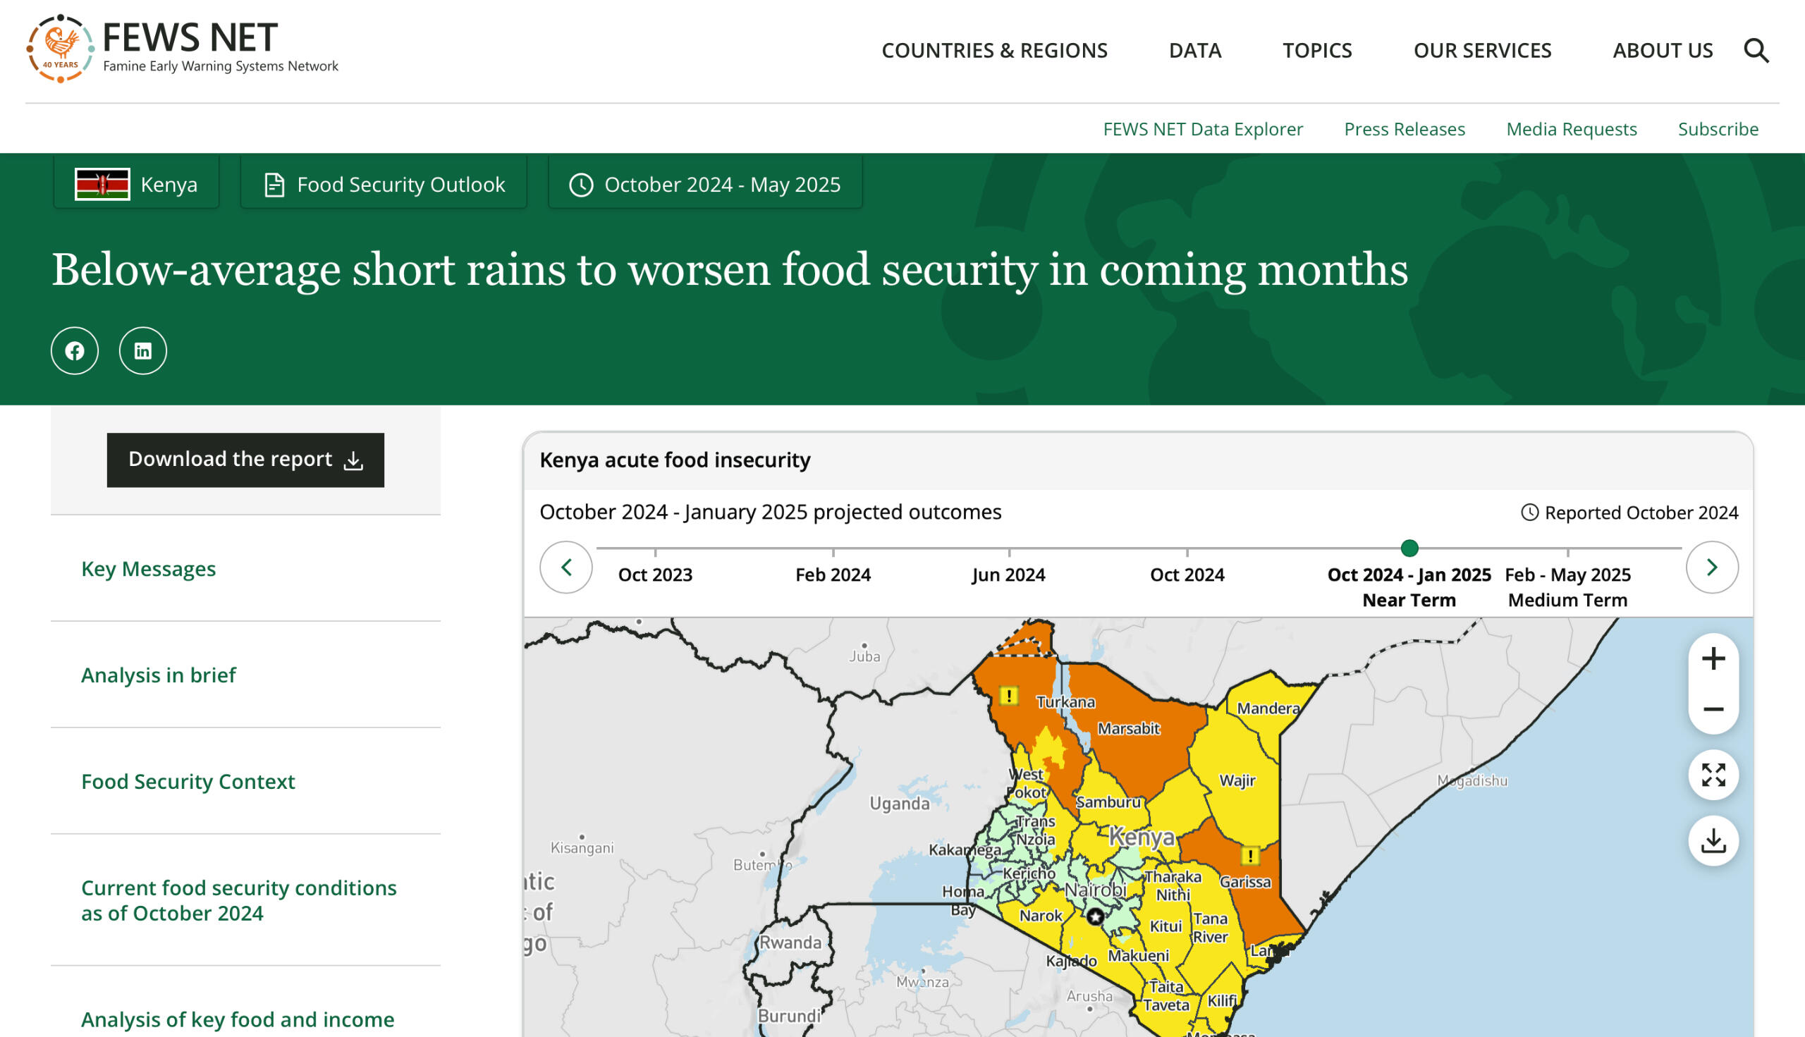
Task: Share the report on LinkedIn
Action: [142, 350]
